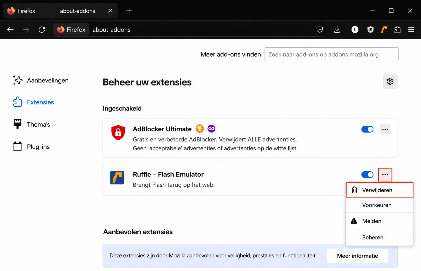Select the Extensies sidebar category
Screen dimensions: 421x271
(33, 102)
